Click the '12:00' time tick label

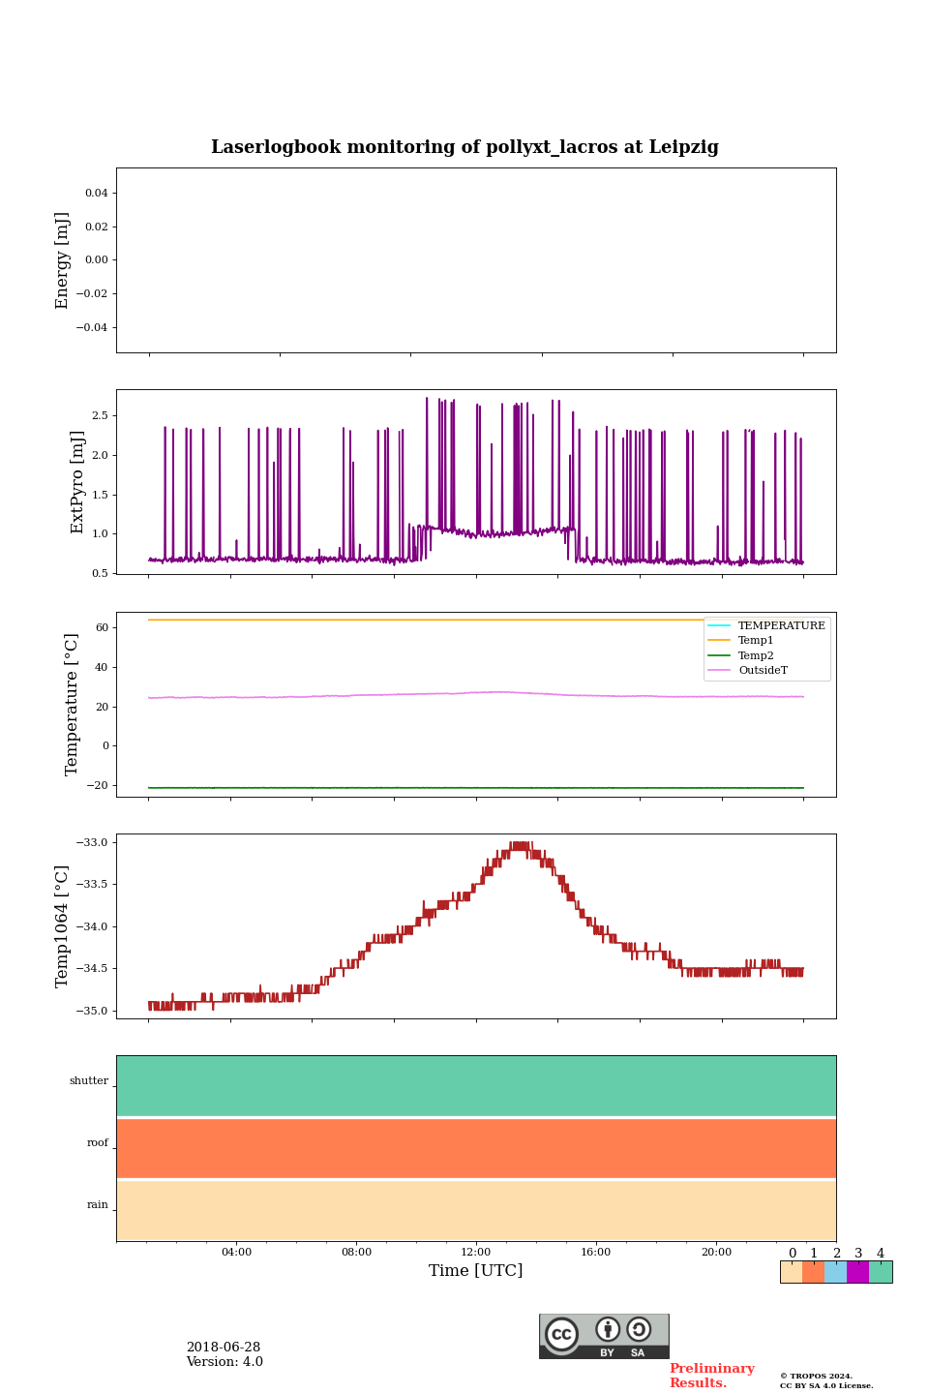(476, 1252)
